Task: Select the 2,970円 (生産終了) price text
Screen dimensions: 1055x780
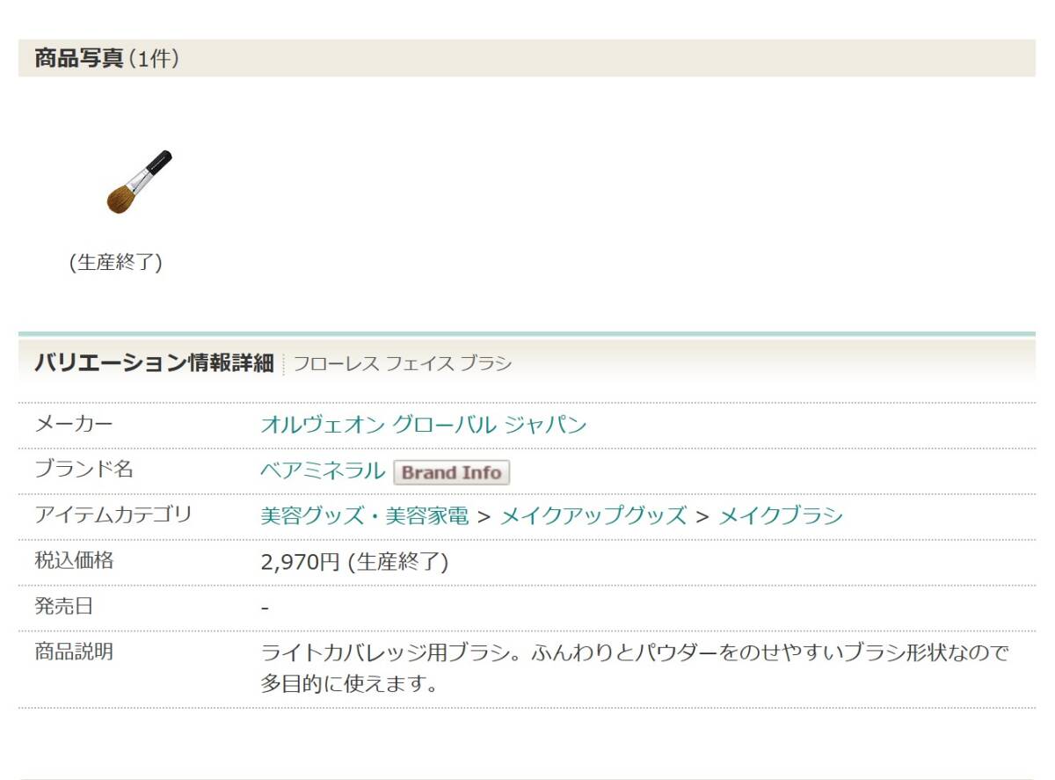Action: 354,562
